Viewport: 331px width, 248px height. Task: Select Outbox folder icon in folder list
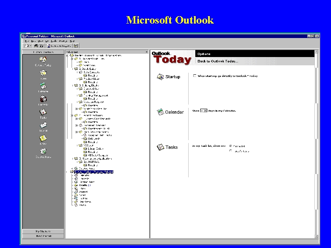pyautogui.click(x=76, y=198)
